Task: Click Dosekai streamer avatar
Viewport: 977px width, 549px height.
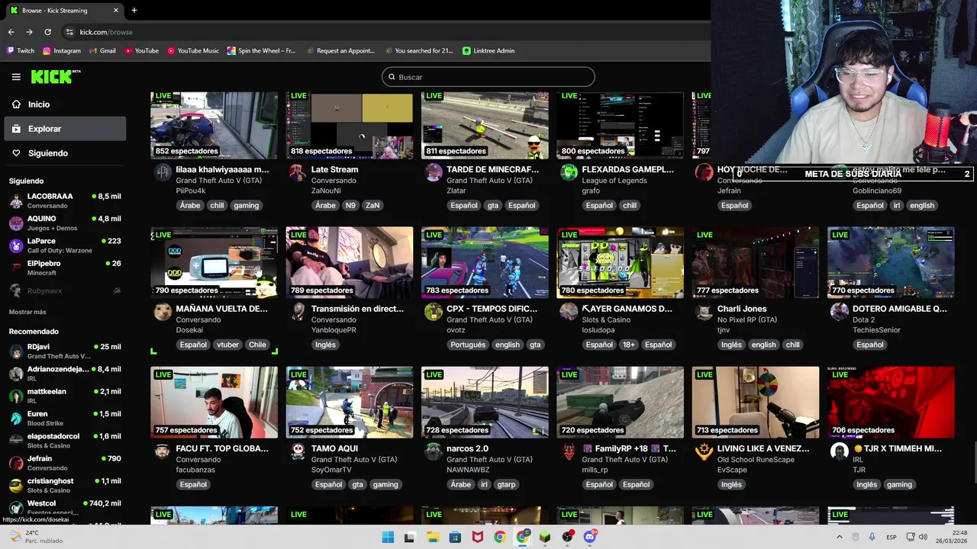Action: [x=163, y=311]
